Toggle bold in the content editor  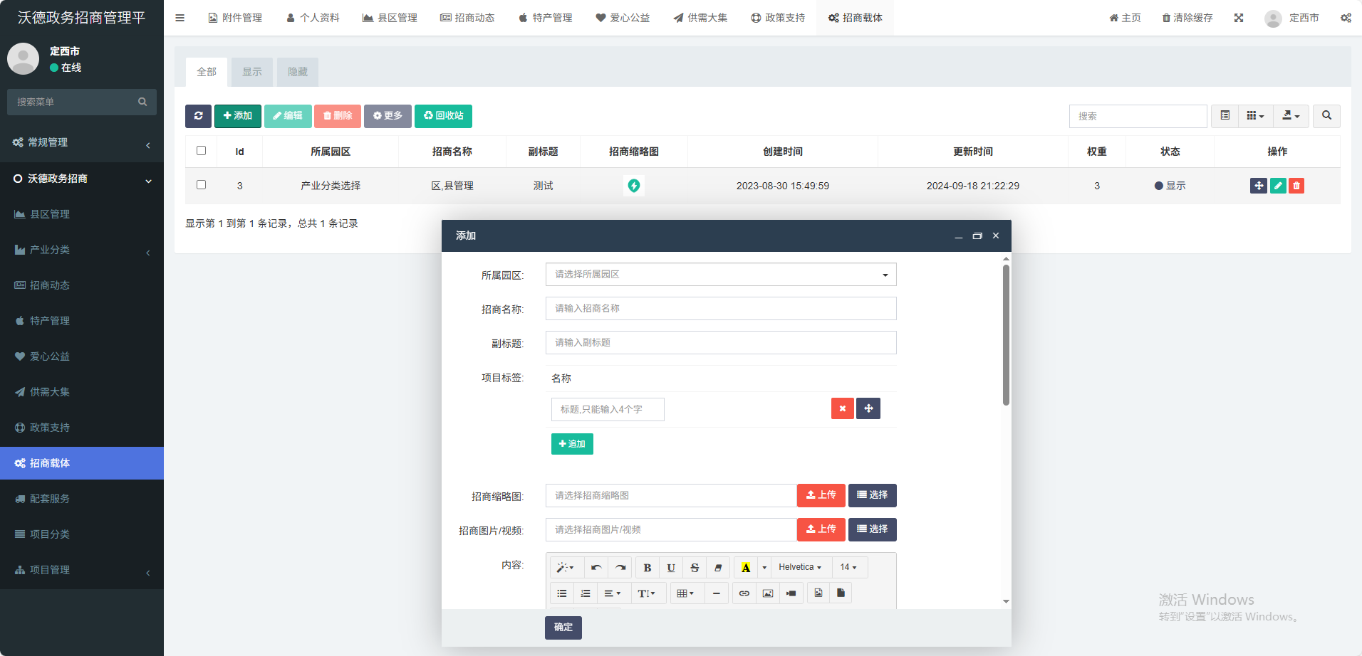[647, 568]
